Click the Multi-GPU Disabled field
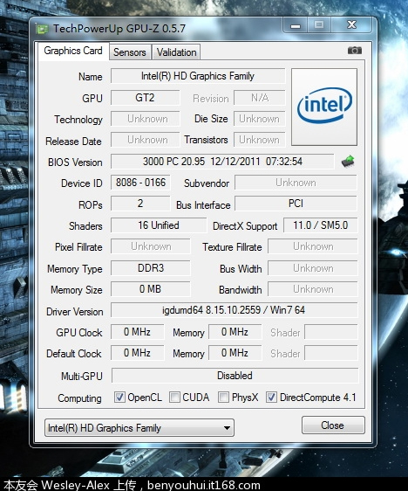Screen dimensions: 408x491 [x=235, y=376]
